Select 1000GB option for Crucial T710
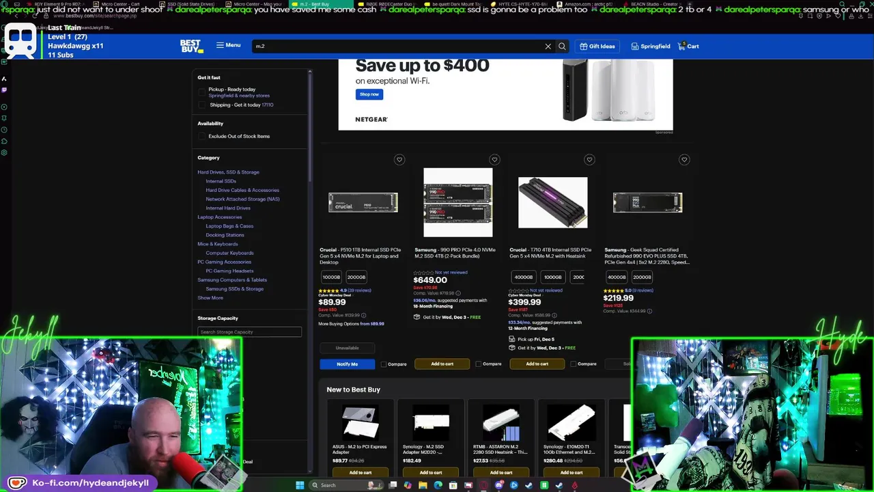 (x=553, y=277)
